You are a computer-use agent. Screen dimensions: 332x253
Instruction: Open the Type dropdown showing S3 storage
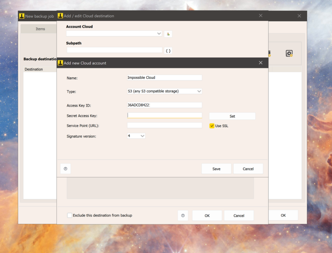coord(164,91)
